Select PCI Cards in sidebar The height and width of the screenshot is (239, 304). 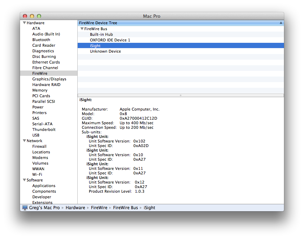41,96
